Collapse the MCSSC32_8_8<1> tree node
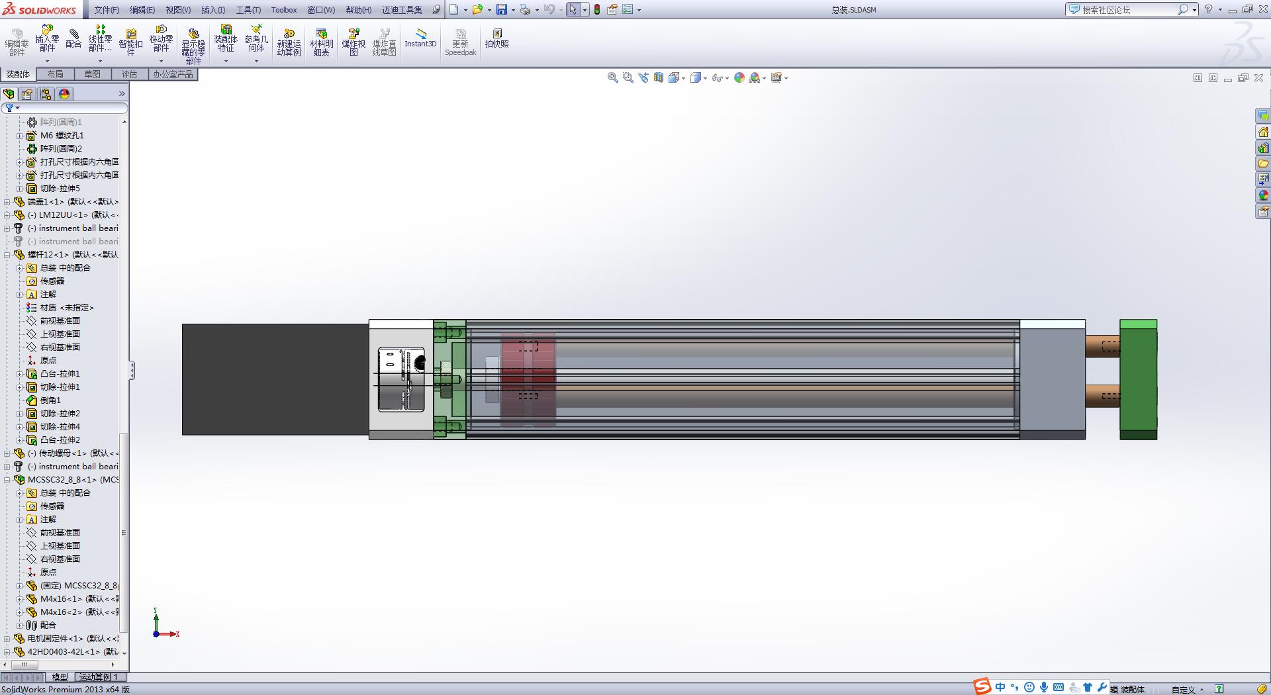Image resolution: width=1271 pixels, height=695 pixels. click(x=7, y=480)
